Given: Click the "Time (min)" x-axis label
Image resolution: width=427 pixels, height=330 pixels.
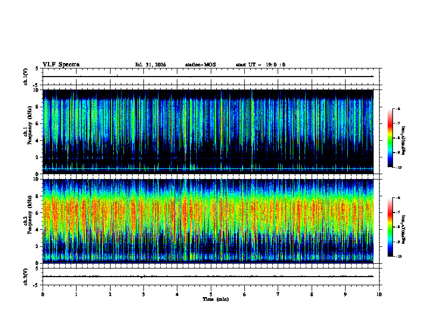Looking at the screenshot, I should (x=216, y=299).
